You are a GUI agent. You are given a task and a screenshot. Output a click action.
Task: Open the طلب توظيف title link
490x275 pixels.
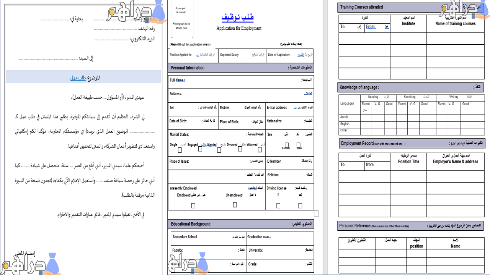[238, 17]
